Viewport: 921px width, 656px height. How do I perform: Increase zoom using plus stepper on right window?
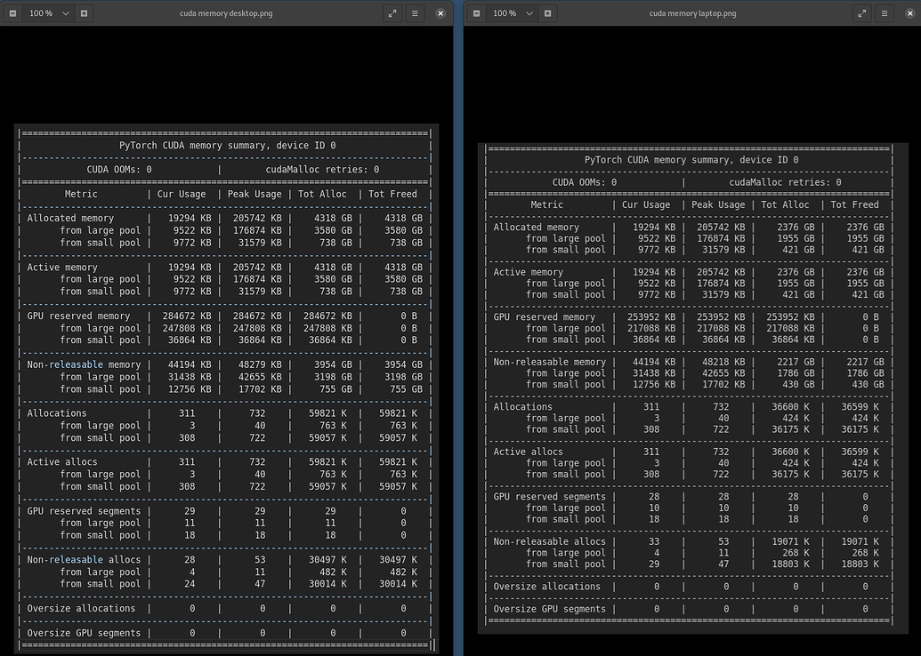coord(548,13)
